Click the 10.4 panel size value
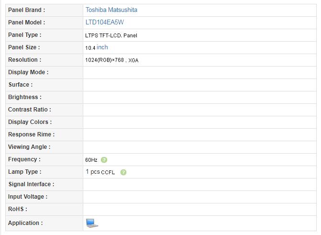321x235 pixels. (x=90, y=48)
